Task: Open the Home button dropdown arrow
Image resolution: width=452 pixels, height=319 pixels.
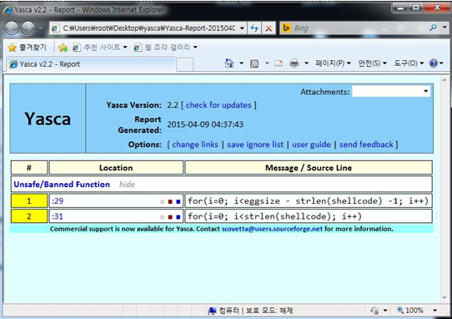Action: click(242, 63)
